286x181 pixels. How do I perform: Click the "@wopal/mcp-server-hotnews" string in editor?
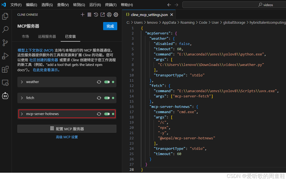[x=187, y=138]
